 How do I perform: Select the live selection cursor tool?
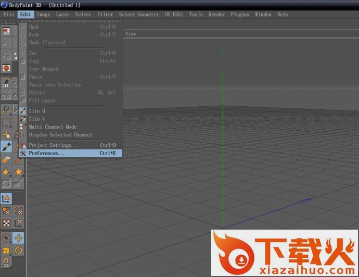pos(6,238)
